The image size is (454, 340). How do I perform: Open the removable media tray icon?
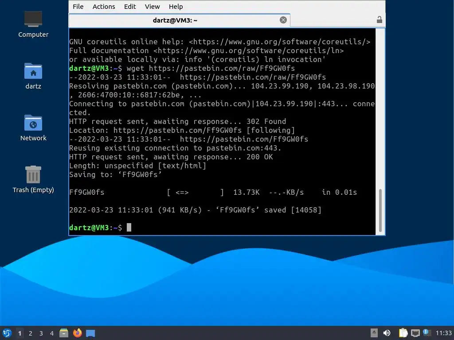click(x=374, y=333)
